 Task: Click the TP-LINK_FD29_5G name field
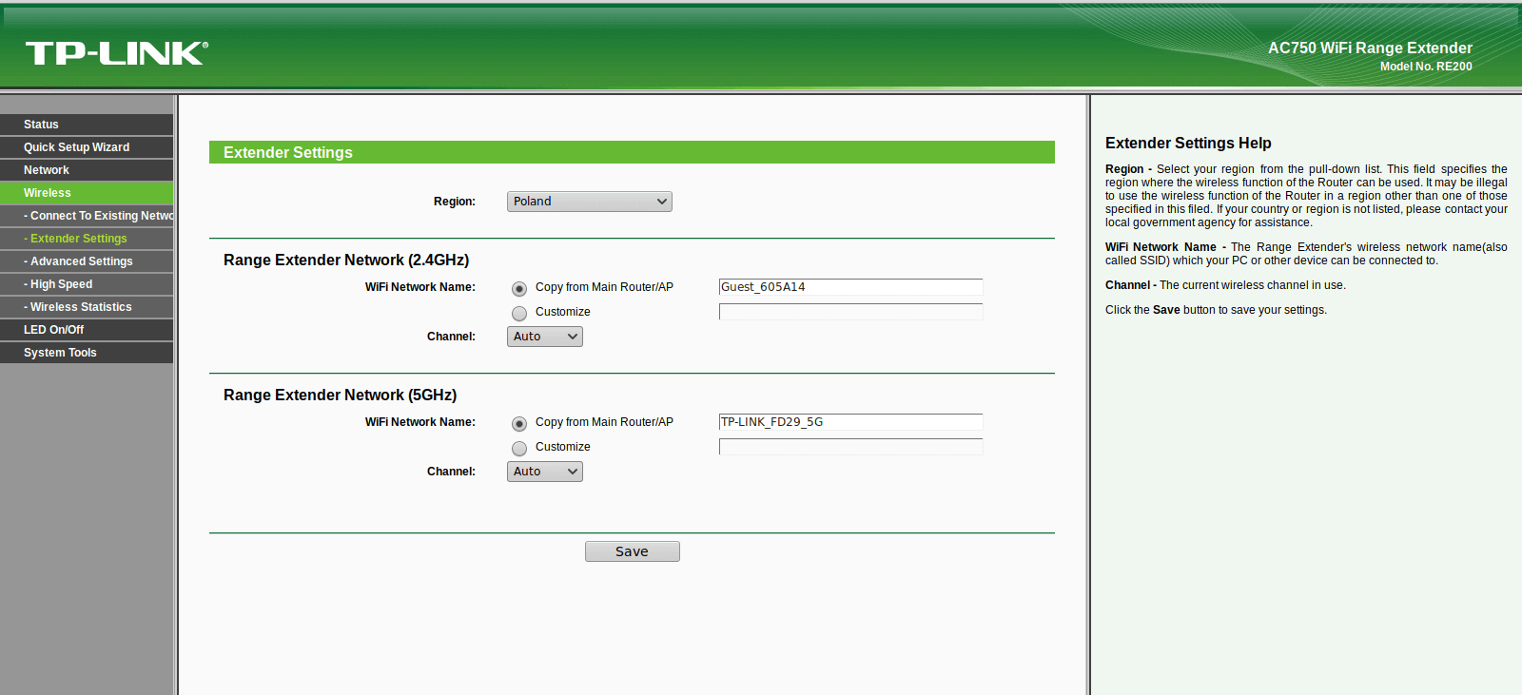pos(850,422)
